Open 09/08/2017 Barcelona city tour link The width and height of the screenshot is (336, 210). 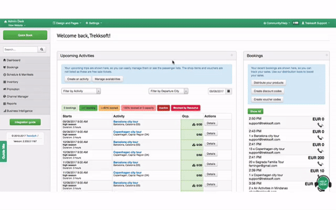point(125,122)
